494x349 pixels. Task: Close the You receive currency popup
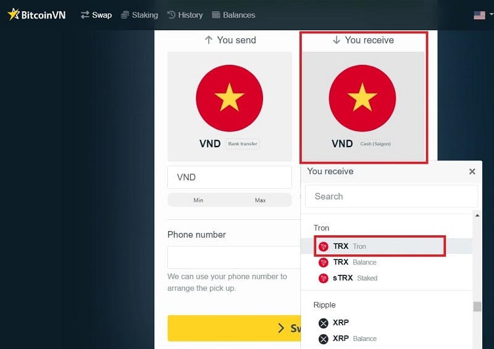pos(472,172)
